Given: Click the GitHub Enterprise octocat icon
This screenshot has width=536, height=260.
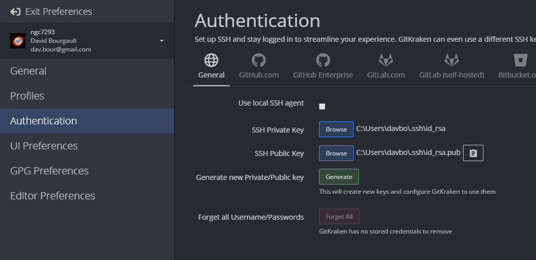Looking at the screenshot, I should (x=323, y=60).
